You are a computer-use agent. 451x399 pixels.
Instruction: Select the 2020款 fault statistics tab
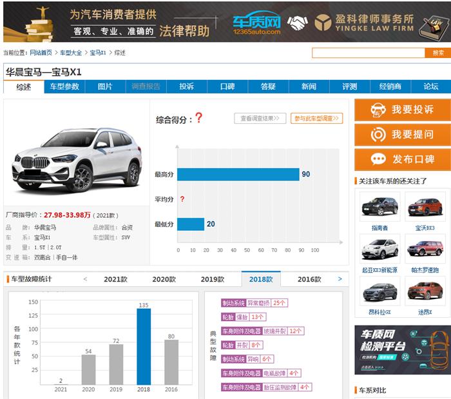point(164,279)
